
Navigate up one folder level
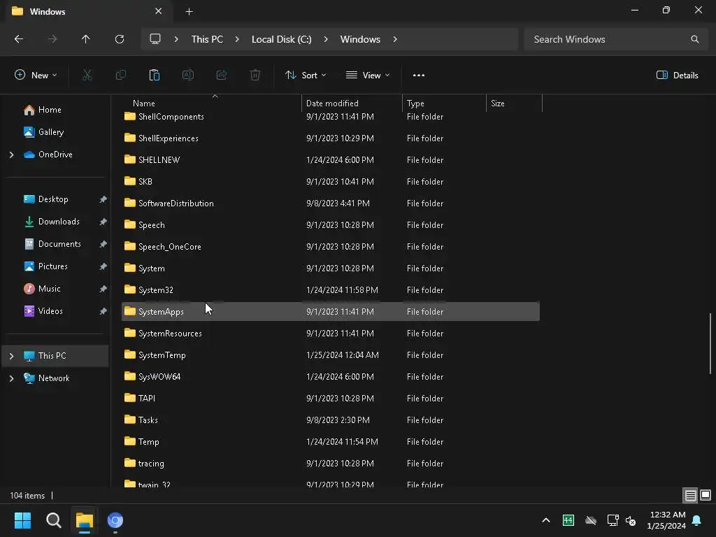click(85, 39)
